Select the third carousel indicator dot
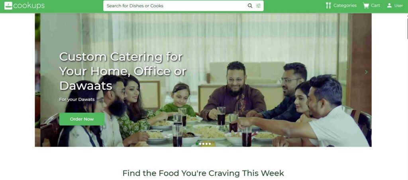The height and width of the screenshot is (180, 408). point(203,144)
